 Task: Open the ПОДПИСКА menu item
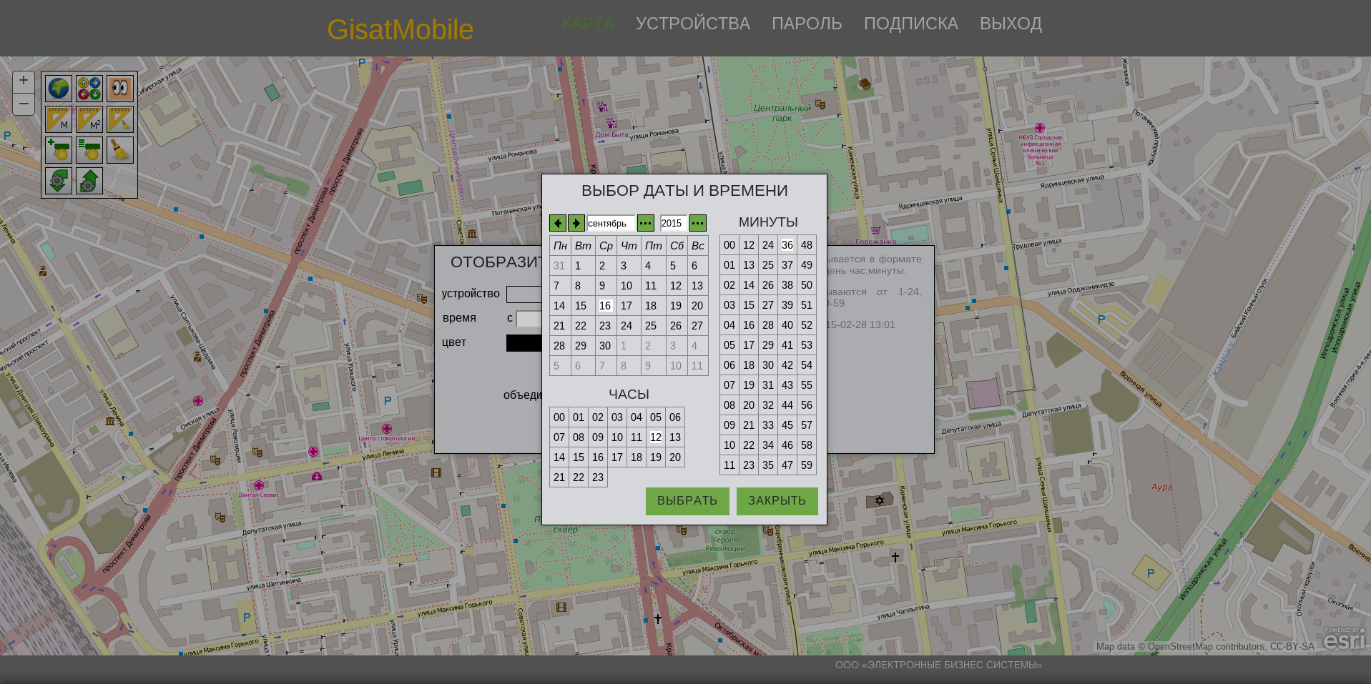(x=910, y=24)
